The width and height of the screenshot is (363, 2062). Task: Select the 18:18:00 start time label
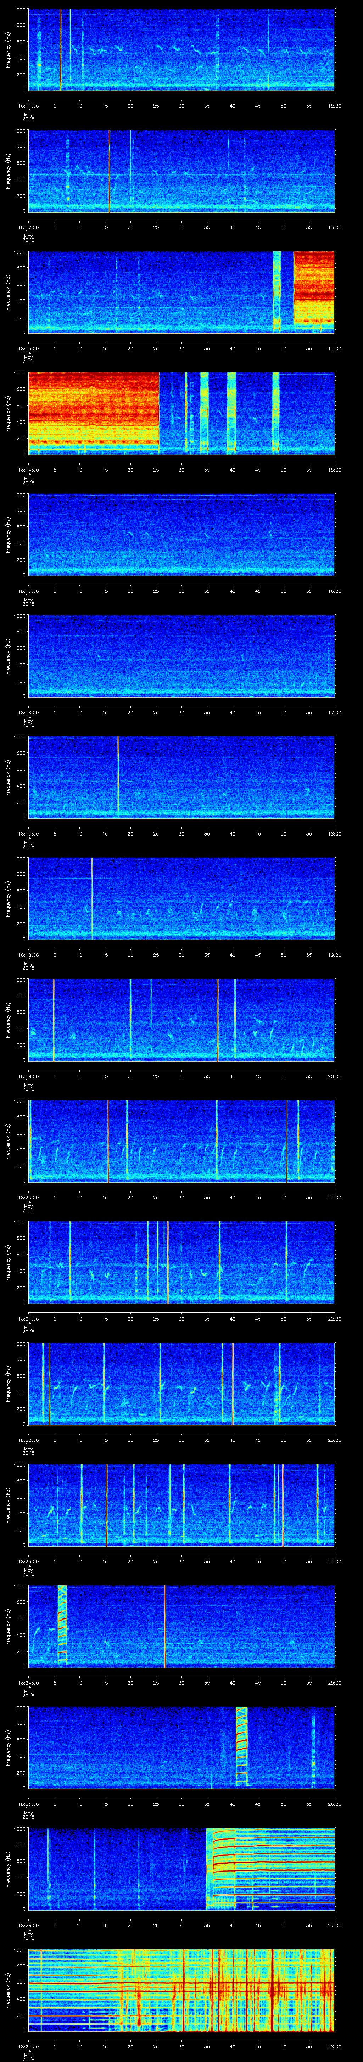tap(28, 955)
